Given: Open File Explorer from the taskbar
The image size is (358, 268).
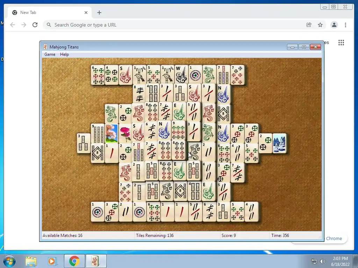Looking at the screenshot, I should [x=31, y=261].
